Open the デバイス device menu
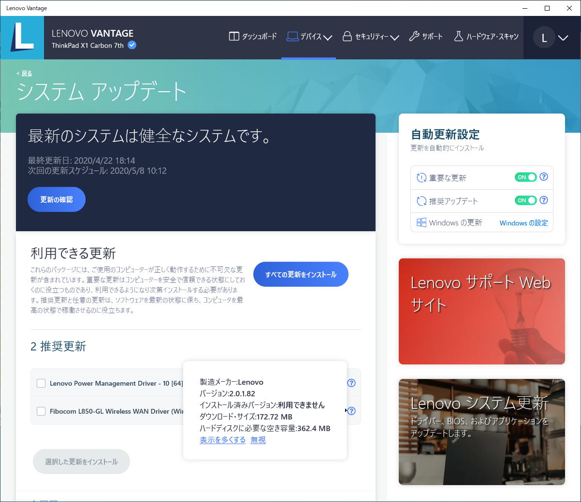The height and width of the screenshot is (502, 581). pos(309,37)
